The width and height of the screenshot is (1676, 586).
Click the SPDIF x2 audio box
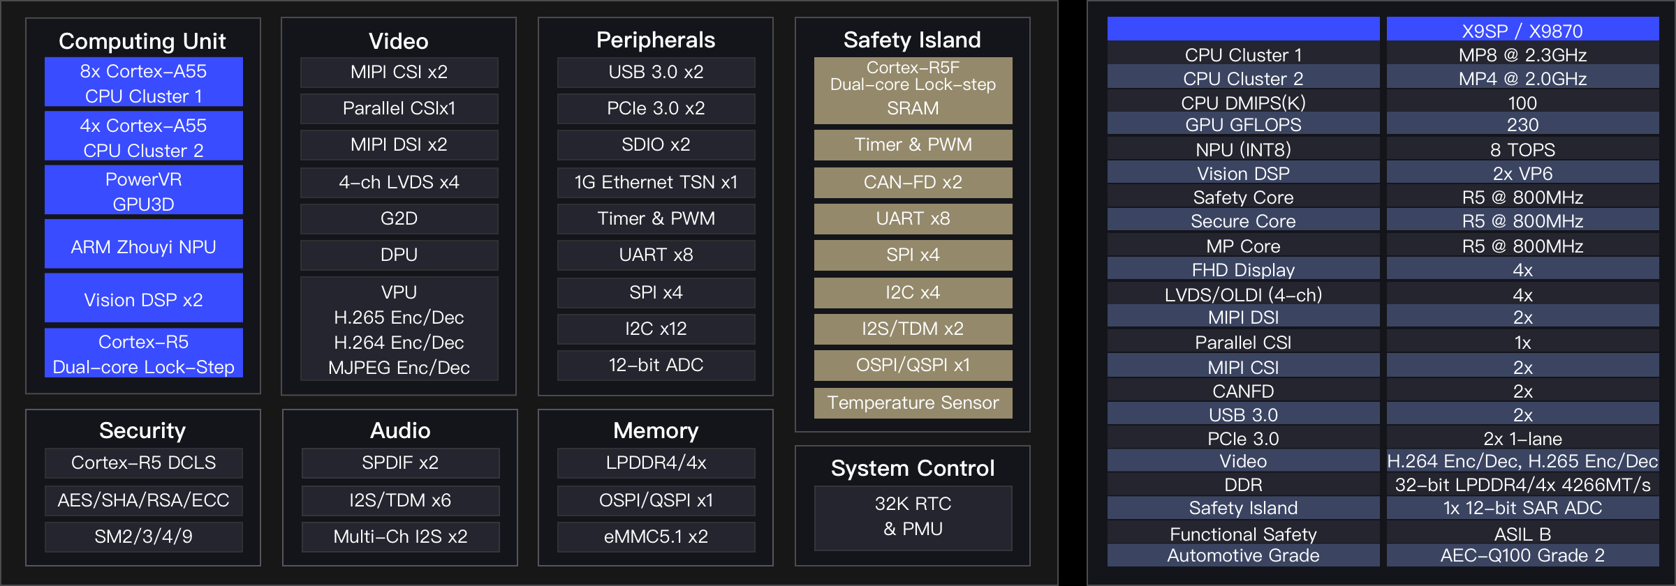(400, 463)
